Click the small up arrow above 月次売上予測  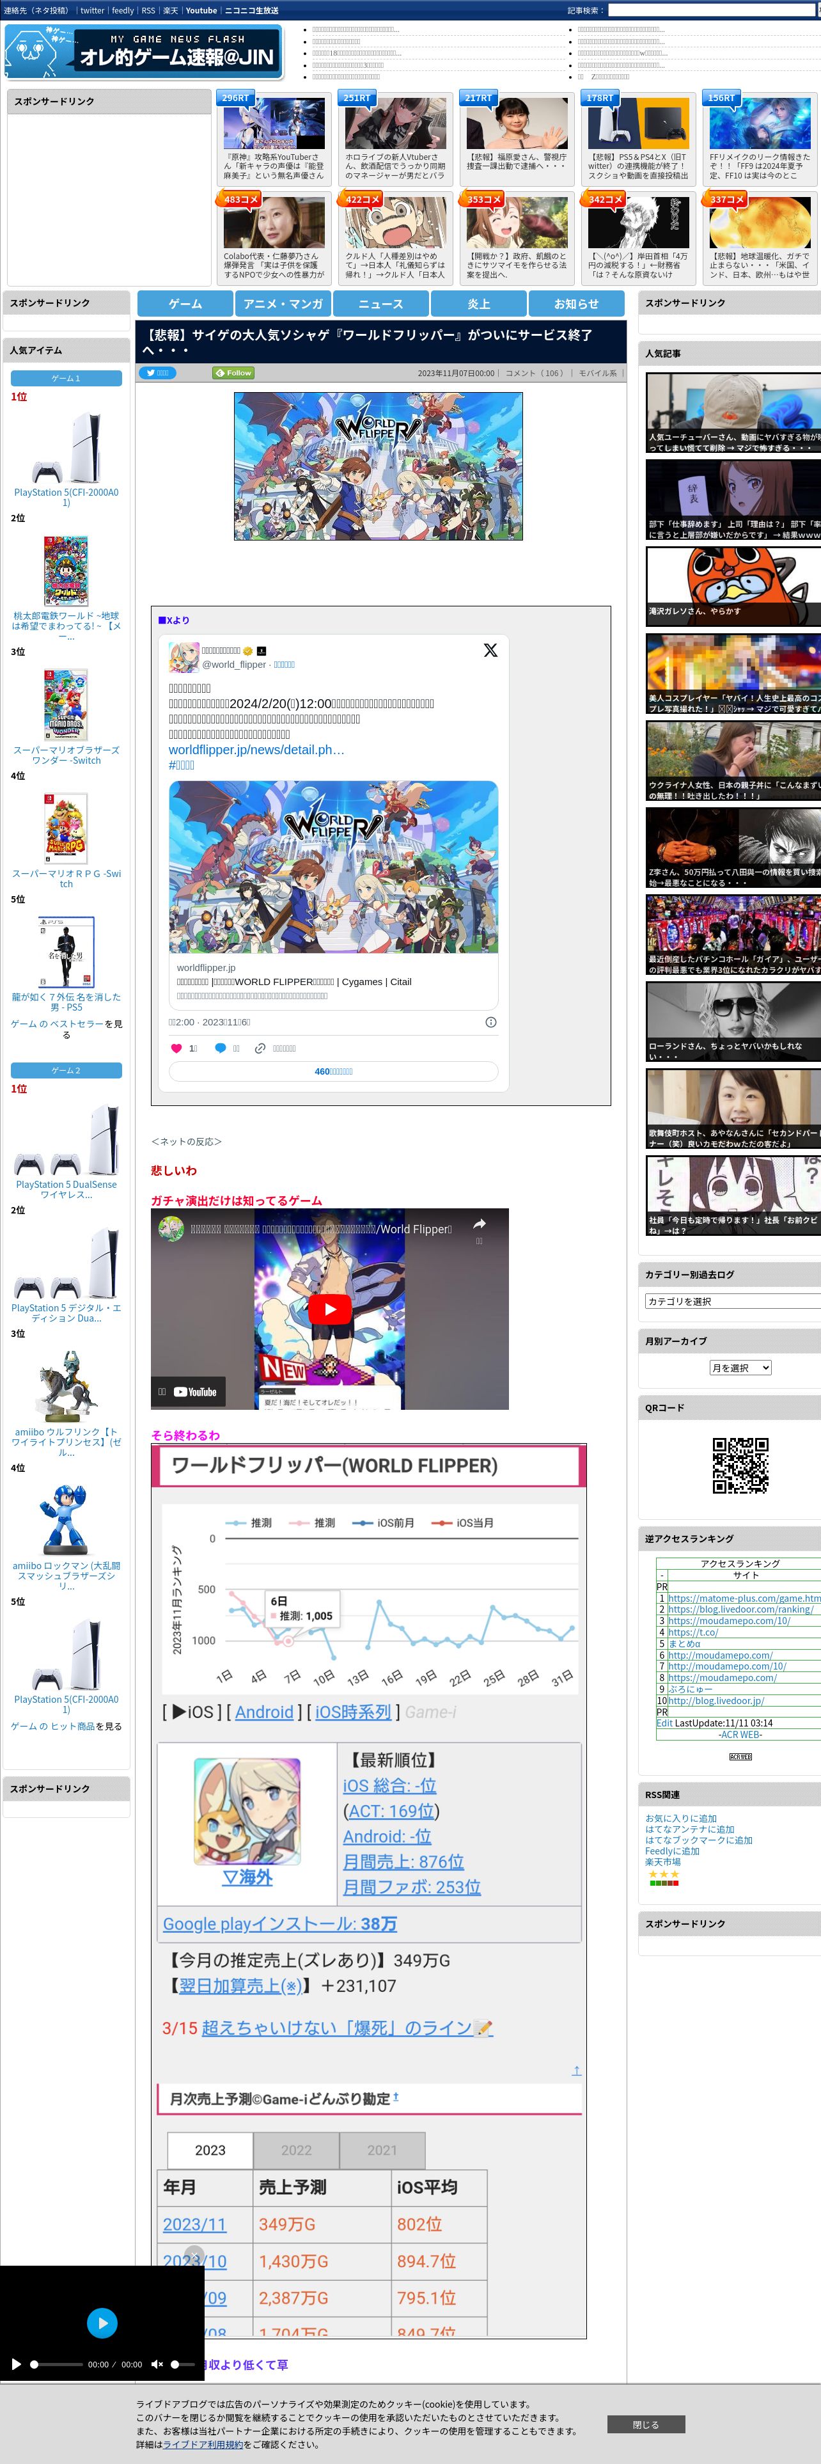tap(576, 2071)
